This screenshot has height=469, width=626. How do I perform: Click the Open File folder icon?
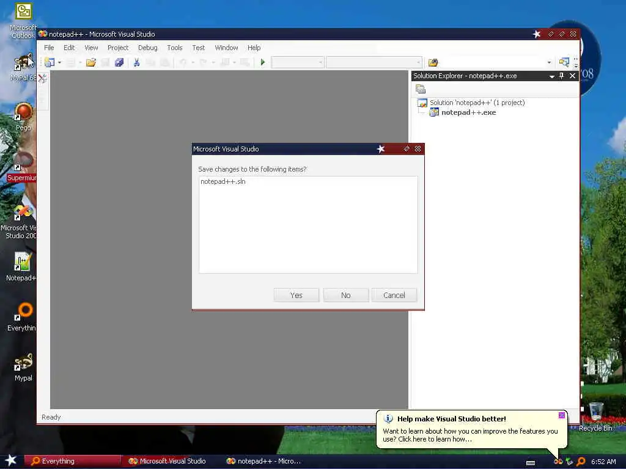tap(90, 62)
